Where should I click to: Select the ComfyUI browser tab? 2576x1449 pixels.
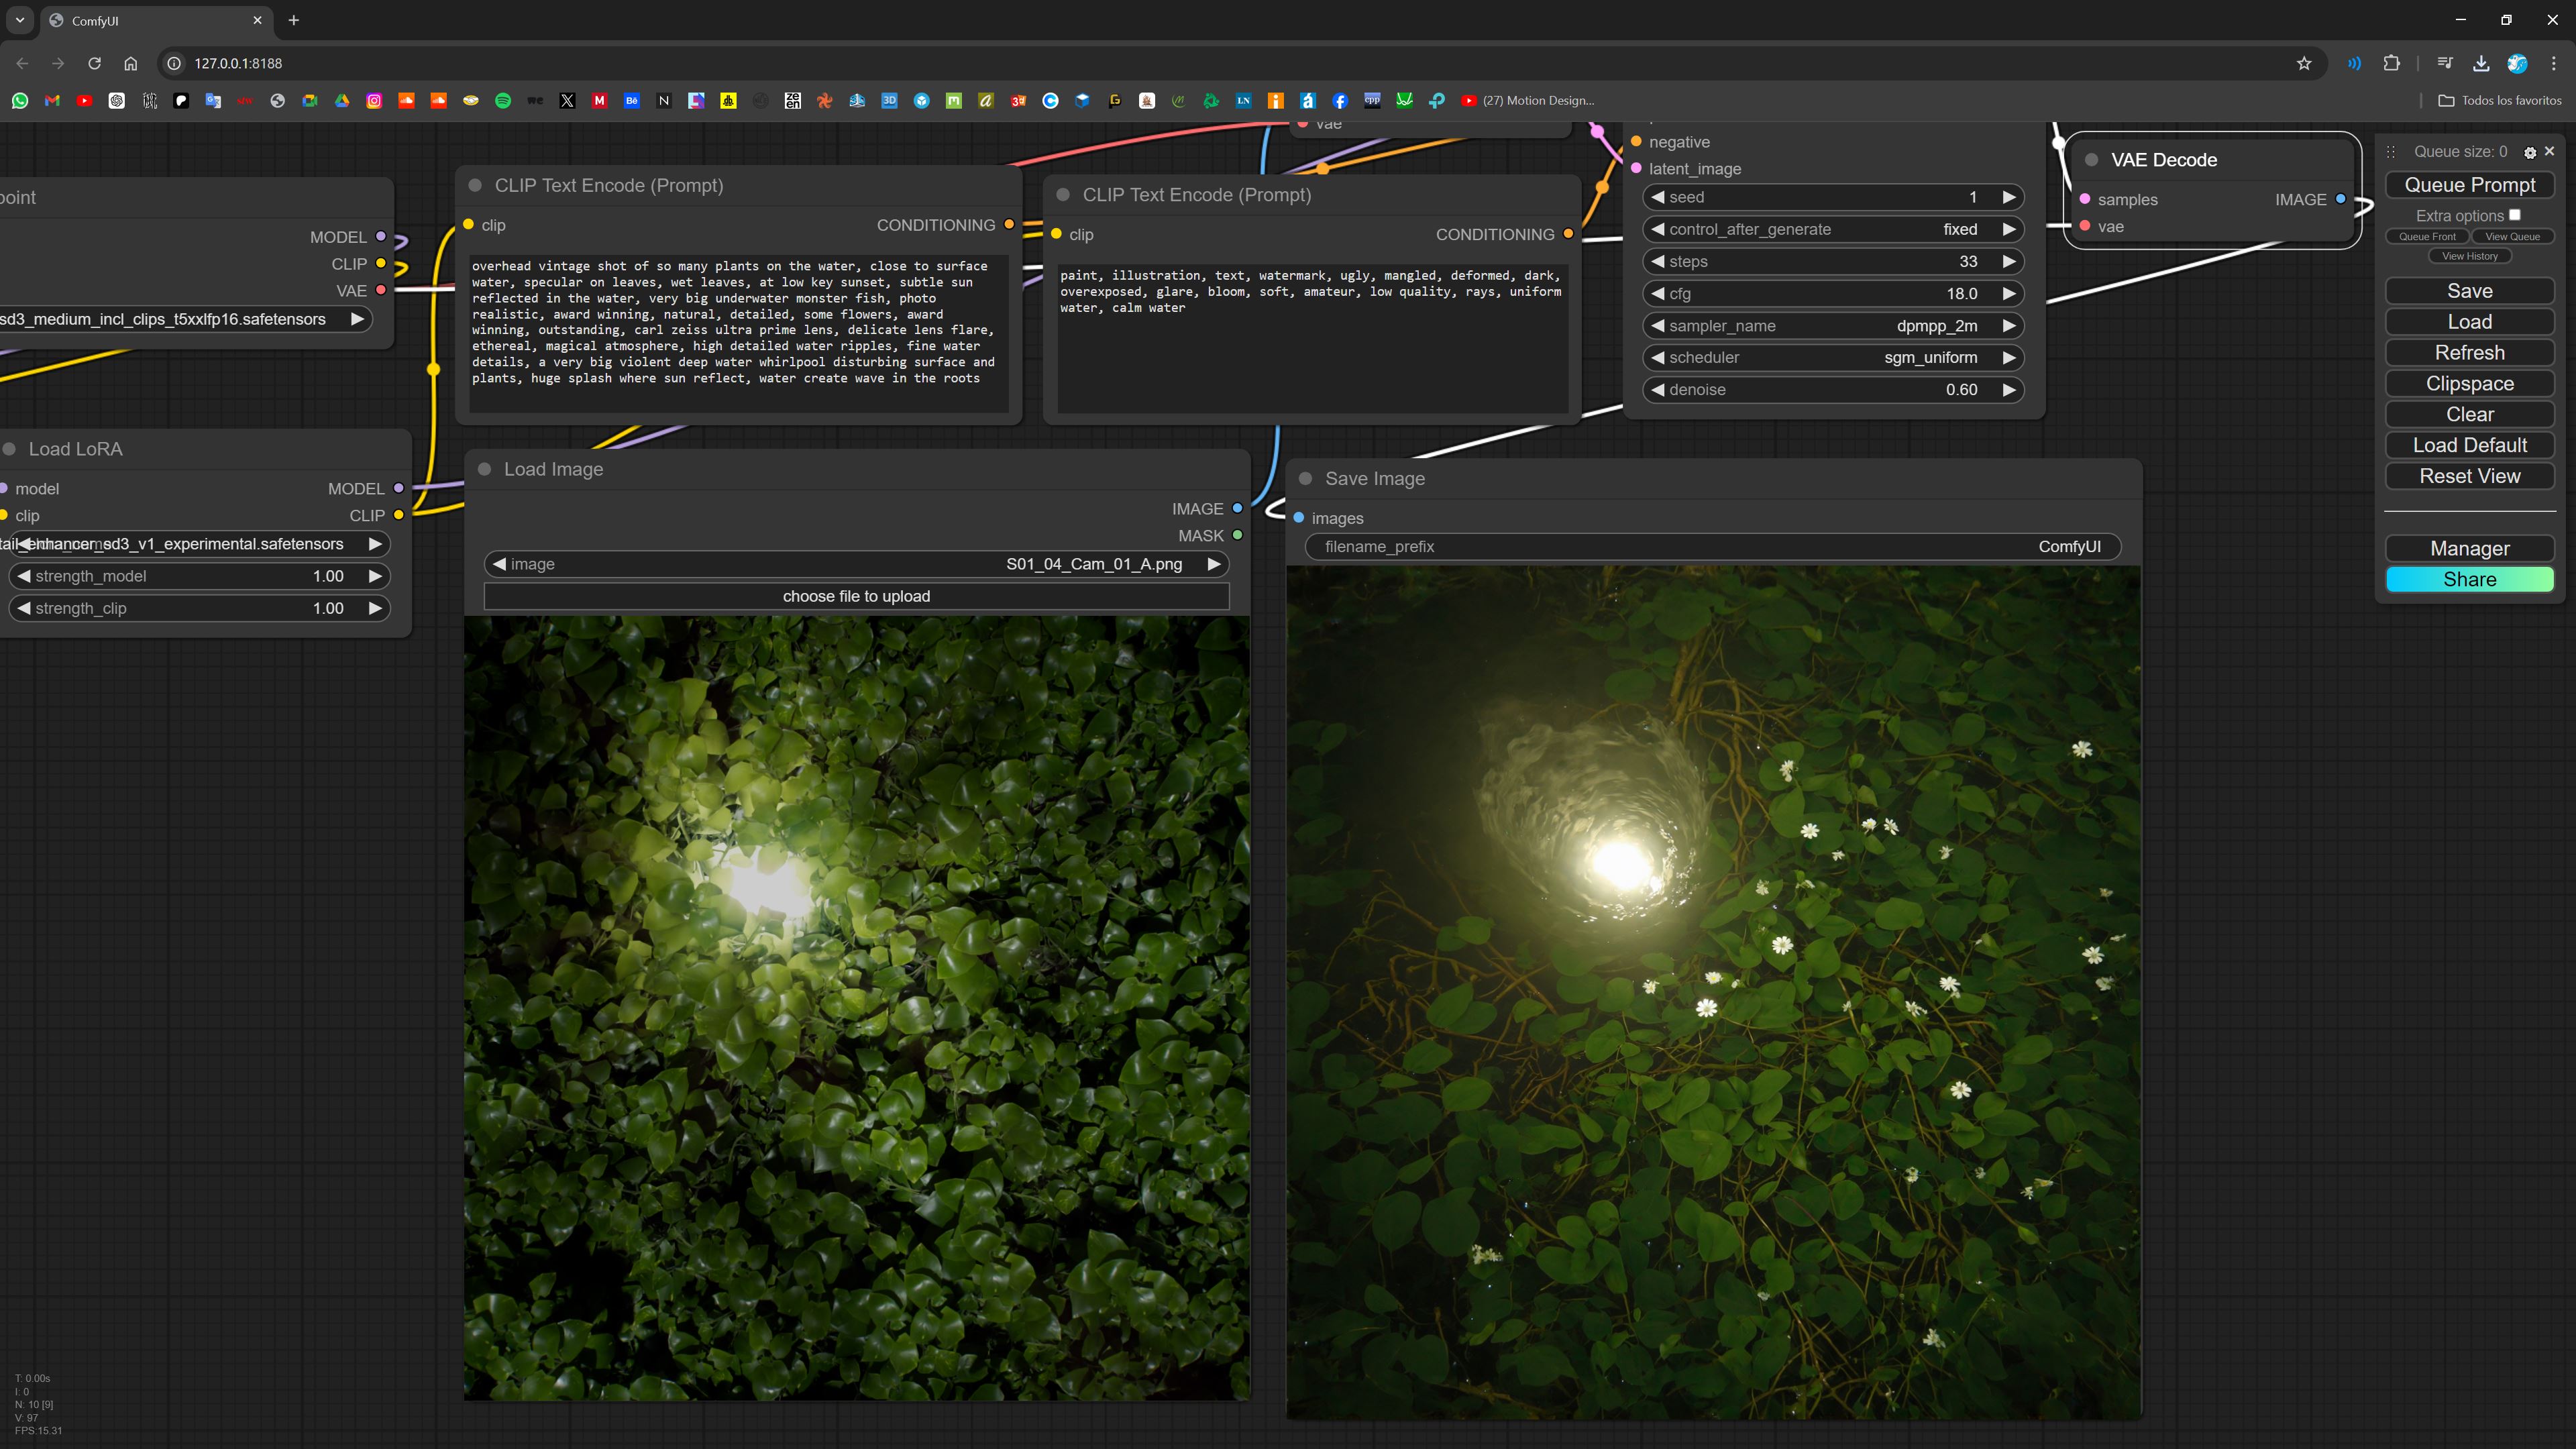click(157, 20)
